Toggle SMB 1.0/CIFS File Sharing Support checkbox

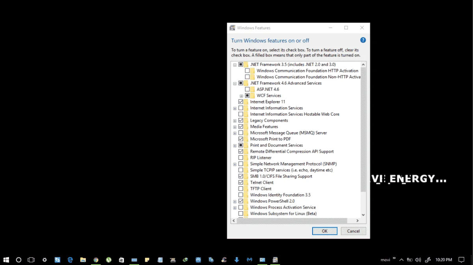coord(241,176)
